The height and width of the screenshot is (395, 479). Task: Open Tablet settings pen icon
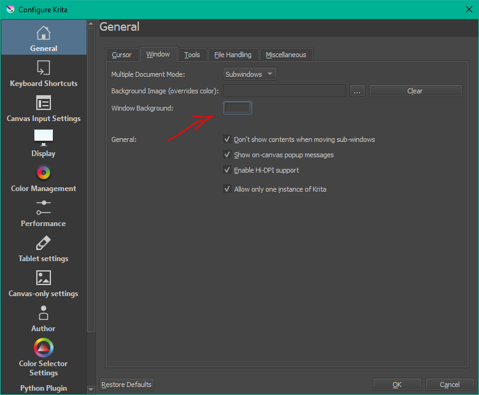pos(43,243)
